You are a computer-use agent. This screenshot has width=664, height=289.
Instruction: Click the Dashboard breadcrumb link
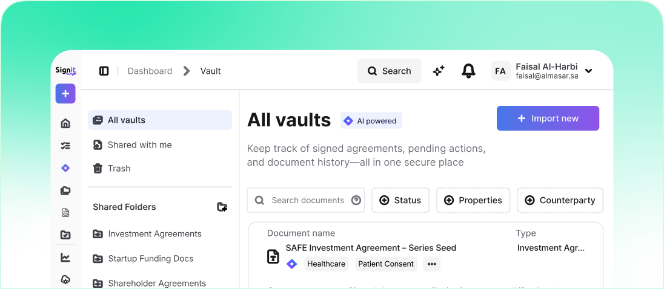[x=150, y=71]
